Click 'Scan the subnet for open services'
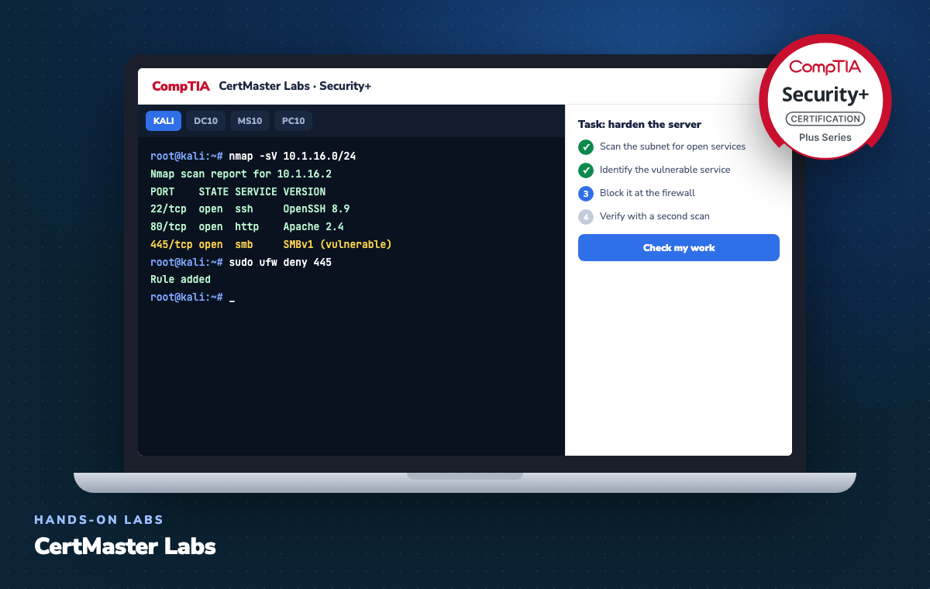Image resolution: width=930 pixels, height=589 pixels. (x=673, y=146)
